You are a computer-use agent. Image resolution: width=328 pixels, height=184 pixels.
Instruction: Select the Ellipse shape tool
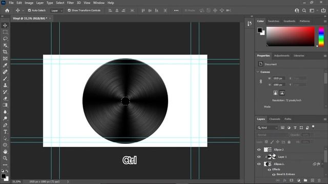[x=5, y=145]
